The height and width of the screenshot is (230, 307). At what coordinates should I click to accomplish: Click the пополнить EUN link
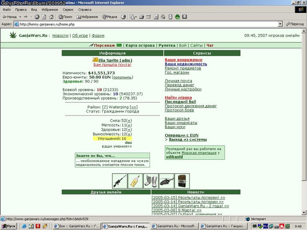(122, 77)
